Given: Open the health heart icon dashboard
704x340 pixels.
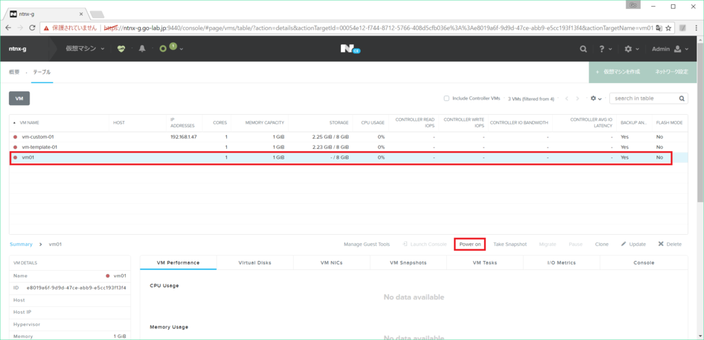Looking at the screenshot, I should (x=121, y=49).
